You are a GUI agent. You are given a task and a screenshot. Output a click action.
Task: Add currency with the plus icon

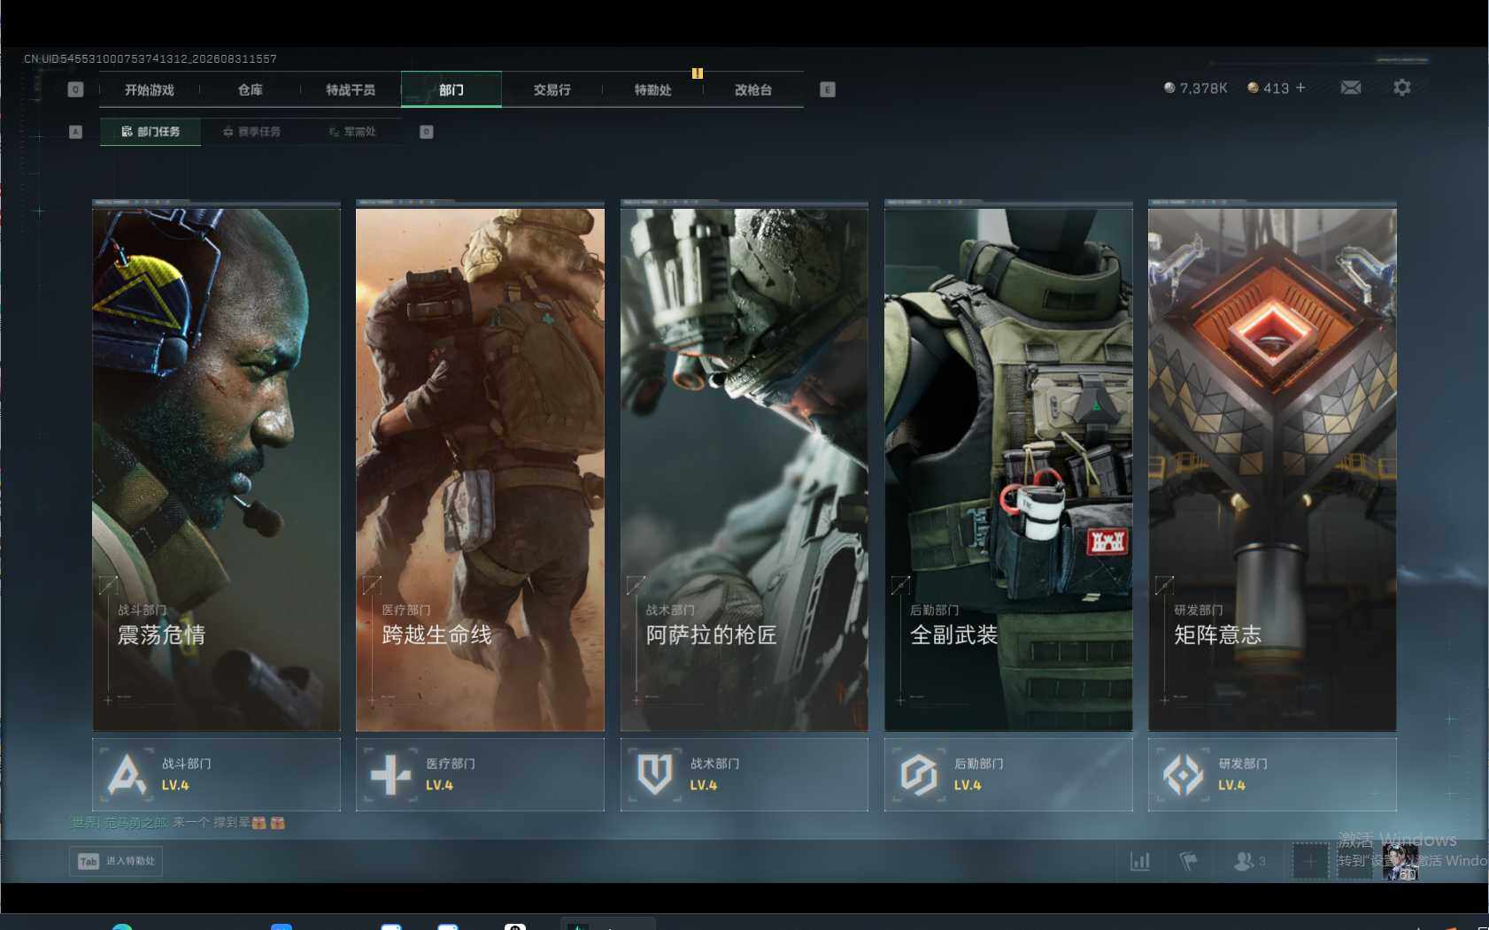click(x=1300, y=88)
